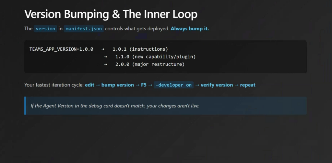Click the Agent Version debug card note
332x163 pixels.
point(166,106)
